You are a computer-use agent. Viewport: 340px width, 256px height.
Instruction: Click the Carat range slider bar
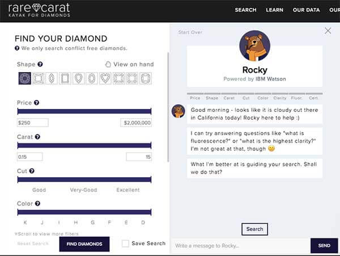coord(84,145)
